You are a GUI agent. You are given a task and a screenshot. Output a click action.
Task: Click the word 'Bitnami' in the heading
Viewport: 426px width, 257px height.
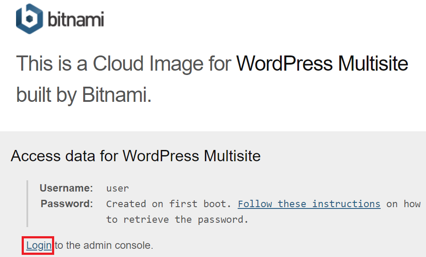coord(117,95)
